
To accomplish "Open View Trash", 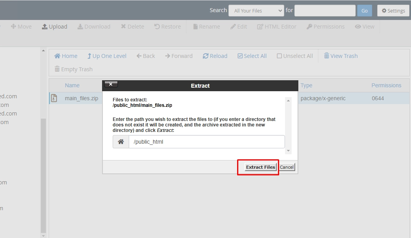I will [x=341, y=56].
